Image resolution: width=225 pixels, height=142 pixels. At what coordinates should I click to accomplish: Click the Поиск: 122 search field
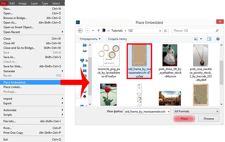point(196,31)
